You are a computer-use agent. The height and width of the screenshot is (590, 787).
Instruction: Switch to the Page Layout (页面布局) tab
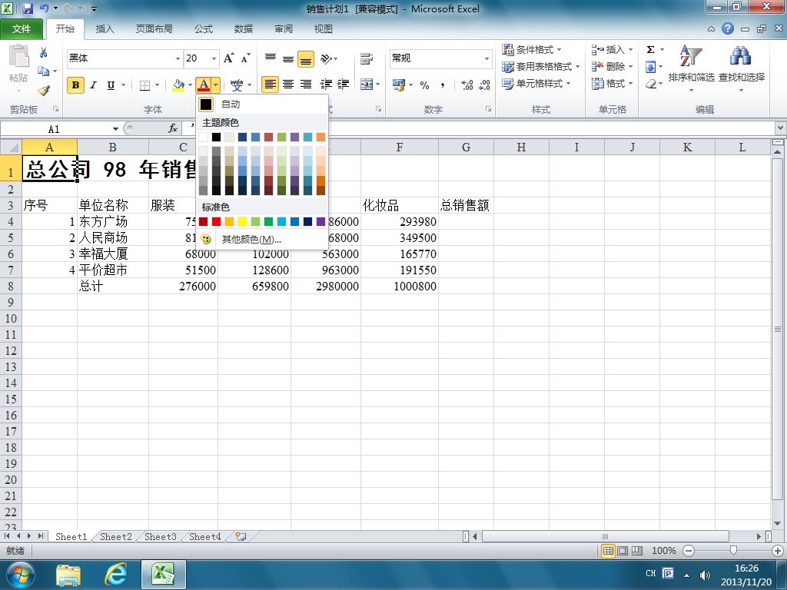coord(154,29)
